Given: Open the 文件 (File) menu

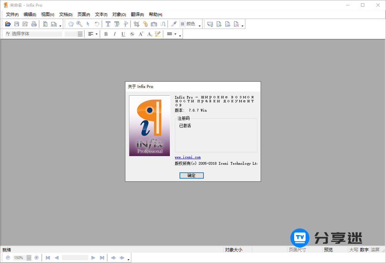Looking at the screenshot, I should click(x=12, y=15).
